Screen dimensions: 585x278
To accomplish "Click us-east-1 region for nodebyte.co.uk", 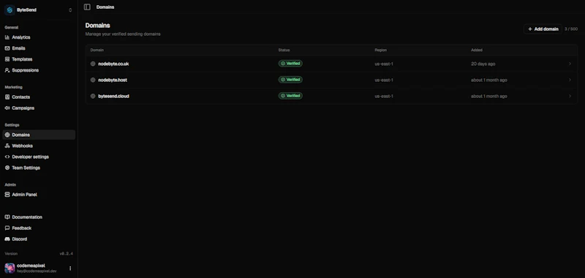I will [384, 64].
